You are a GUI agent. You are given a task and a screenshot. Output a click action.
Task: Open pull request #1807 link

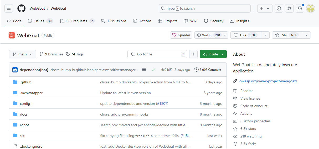point(162,104)
